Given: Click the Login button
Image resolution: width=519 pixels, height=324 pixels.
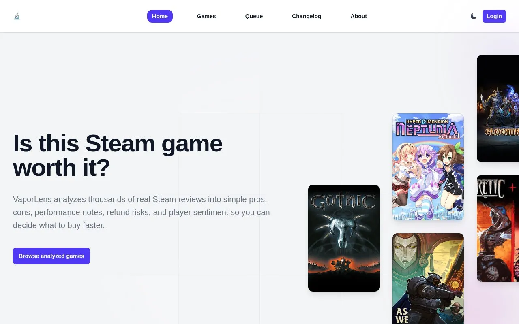Looking at the screenshot, I should 494,16.
